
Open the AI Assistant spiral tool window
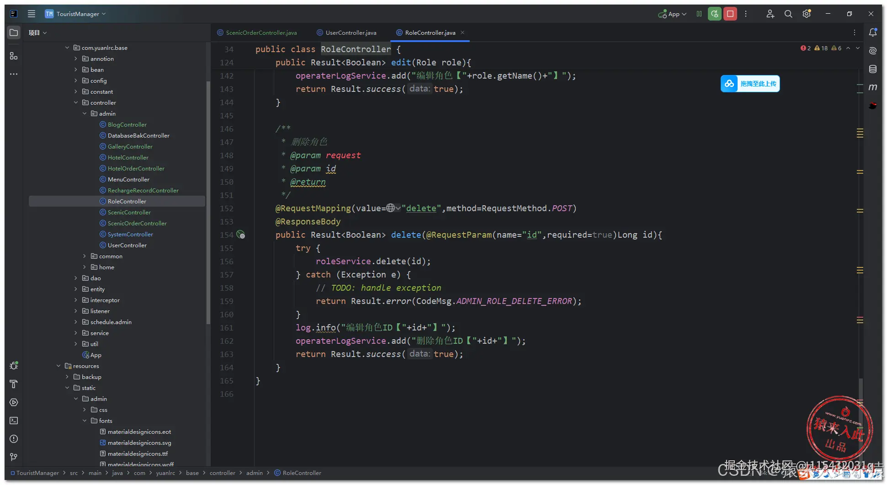[873, 51]
